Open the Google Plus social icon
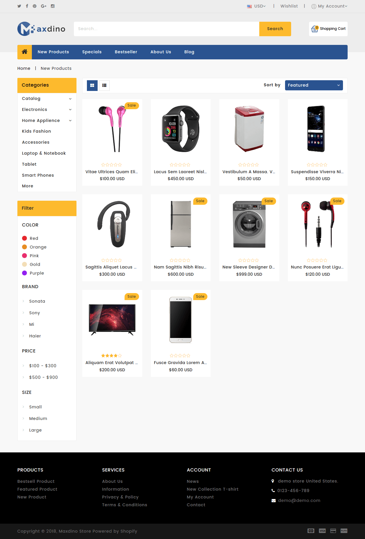The height and width of the screenshot is (539, 365). [44, 6]
